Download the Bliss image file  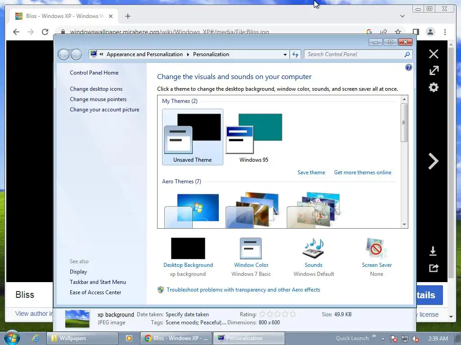tap(433, 251)
